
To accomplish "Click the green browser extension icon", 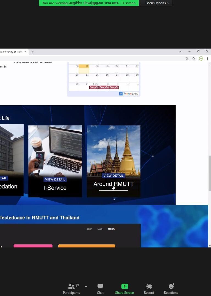I will [201, 58].
